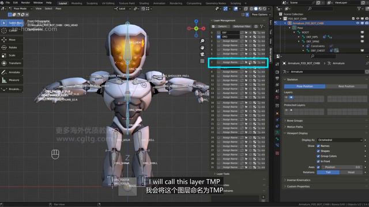Toggle visibility of DEF bone layer
The image size is (369, 207).
(219, 33)
